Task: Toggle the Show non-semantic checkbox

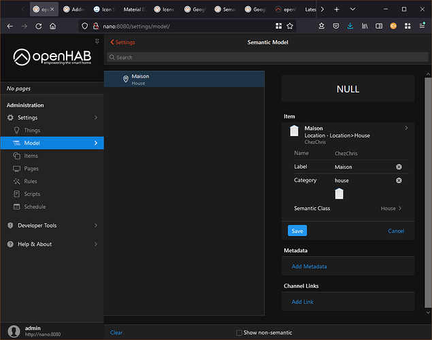Action: [239, 333]
